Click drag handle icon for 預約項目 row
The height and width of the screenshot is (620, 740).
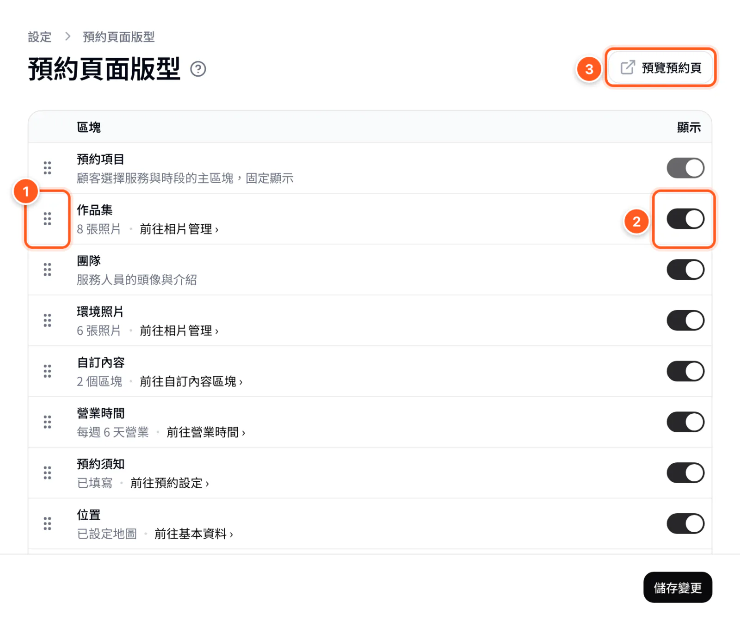click(47, 168)
